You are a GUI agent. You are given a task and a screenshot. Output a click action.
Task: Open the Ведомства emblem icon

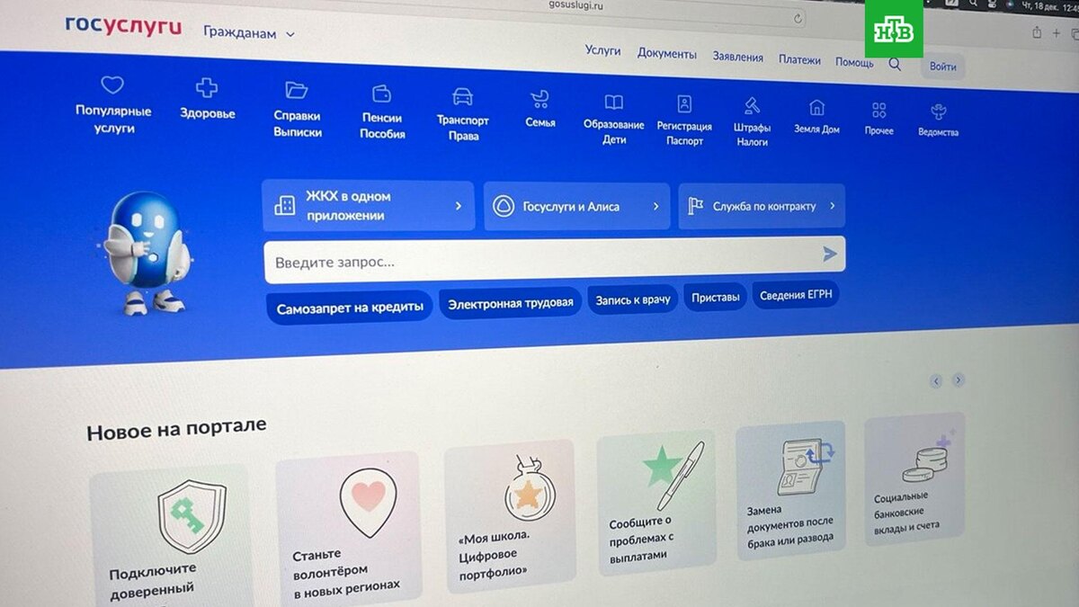(x=938, y=112)
